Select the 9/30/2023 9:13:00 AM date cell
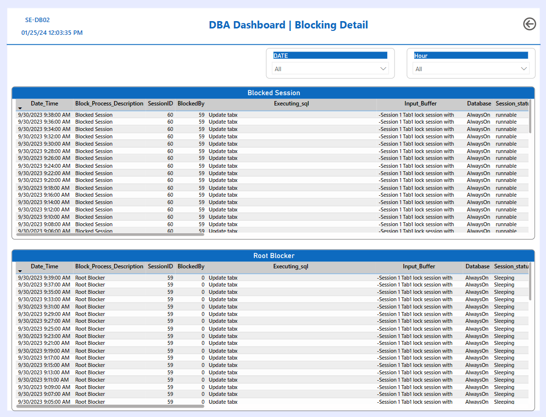 click(x=44, y=372)
